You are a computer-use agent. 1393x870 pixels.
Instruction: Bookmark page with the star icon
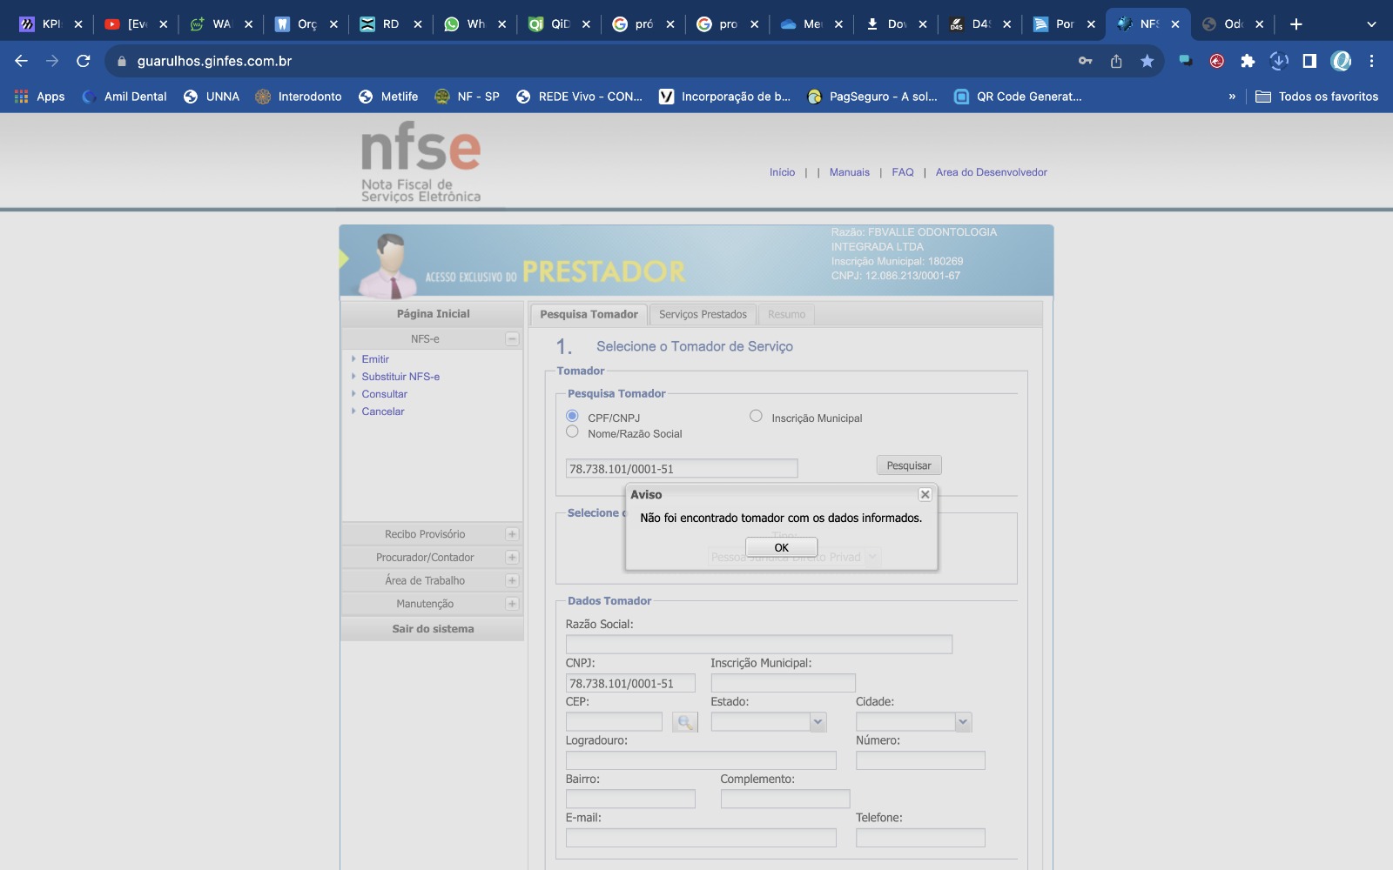click(1147, 61)
